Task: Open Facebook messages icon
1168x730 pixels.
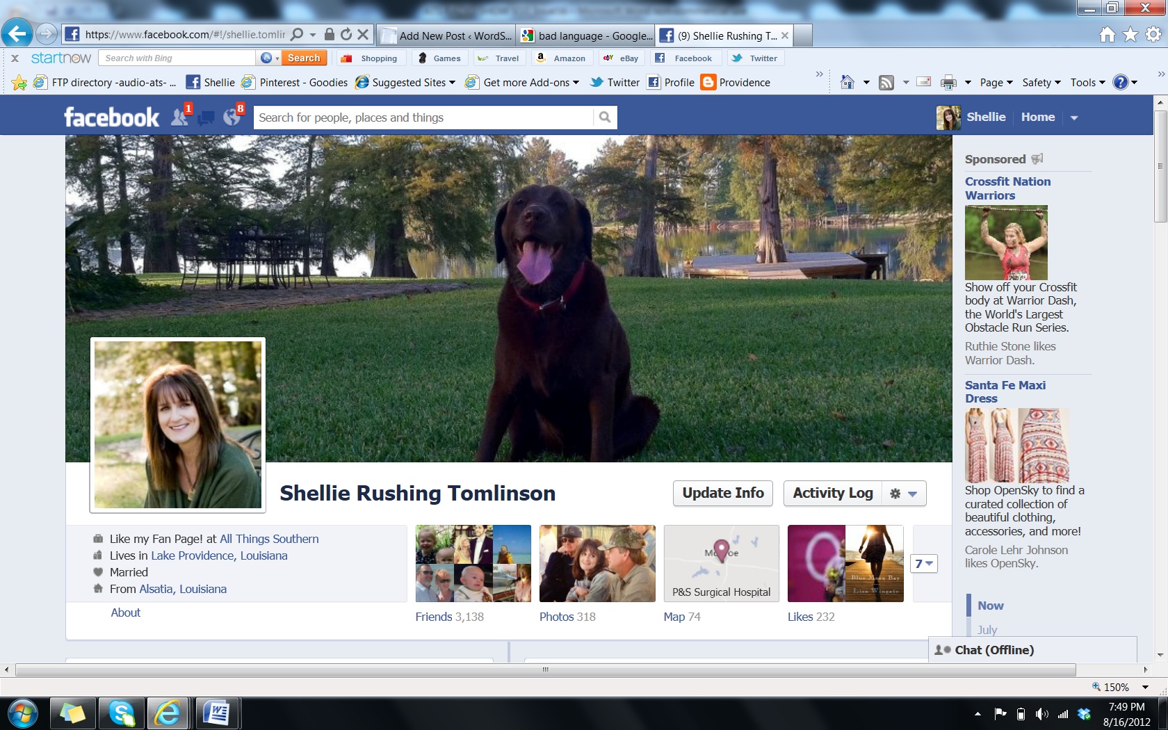Action: (206, 118)
